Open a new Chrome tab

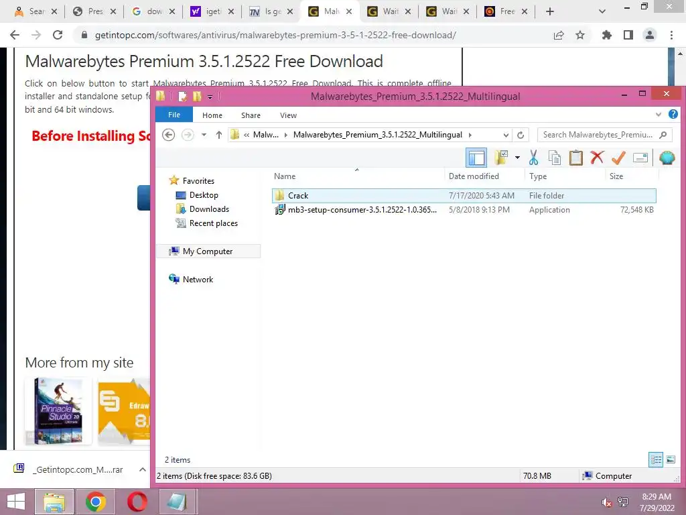[550, 11]
